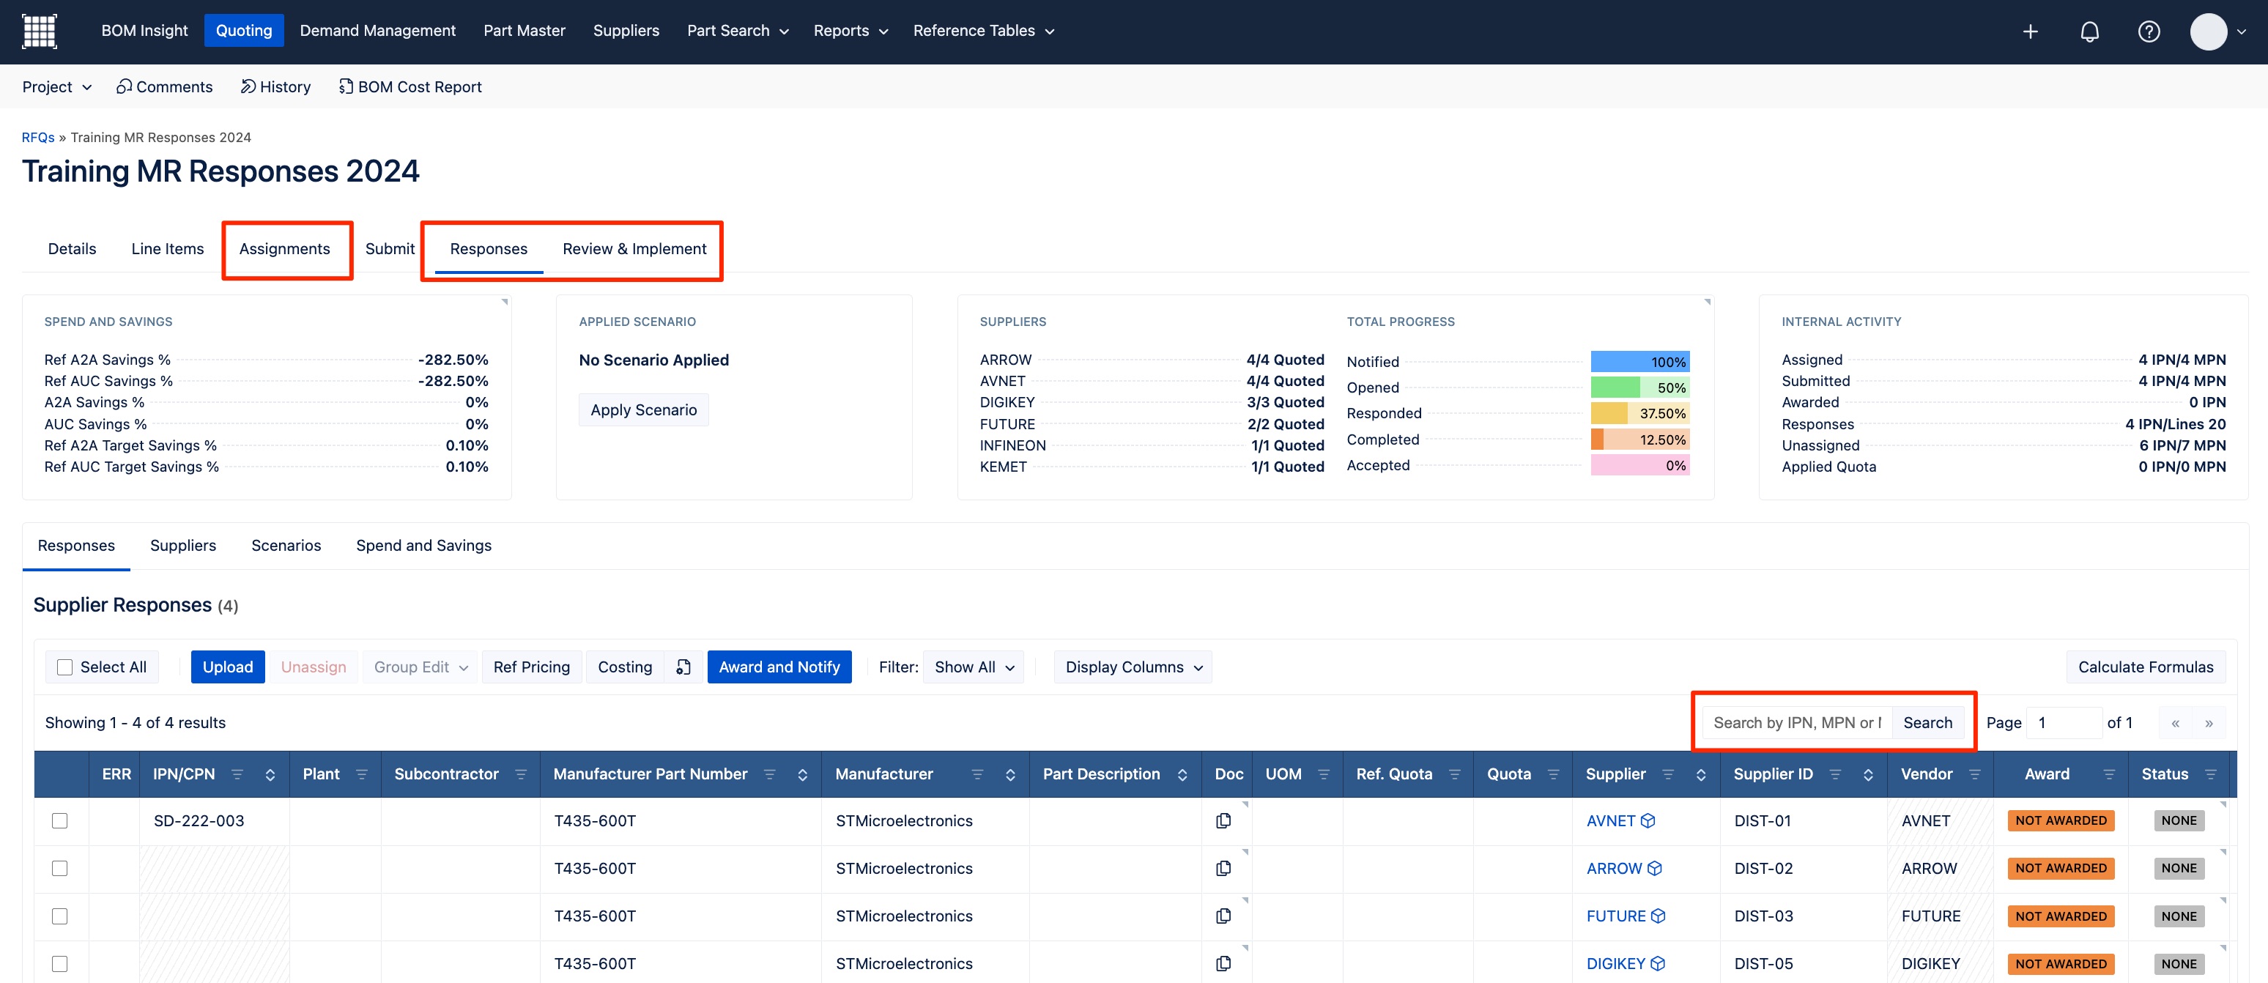The height and width of the screenshot is (983, 2268).
Task: Open document icon for FUTURE row
Action: (x=1223, y=916)
